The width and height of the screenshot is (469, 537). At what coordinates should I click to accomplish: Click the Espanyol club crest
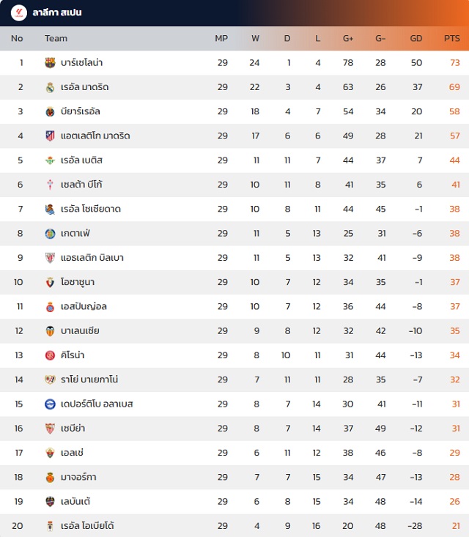coord(50,306)
